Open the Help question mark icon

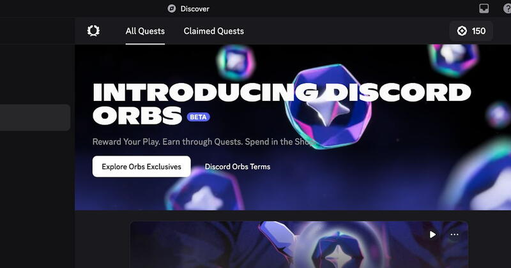[507, 8]
